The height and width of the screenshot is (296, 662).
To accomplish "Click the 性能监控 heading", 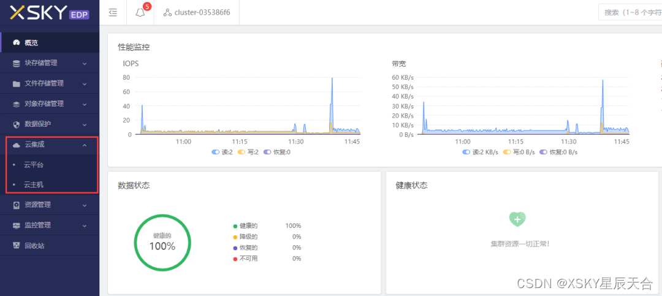I will coord(134,47).
